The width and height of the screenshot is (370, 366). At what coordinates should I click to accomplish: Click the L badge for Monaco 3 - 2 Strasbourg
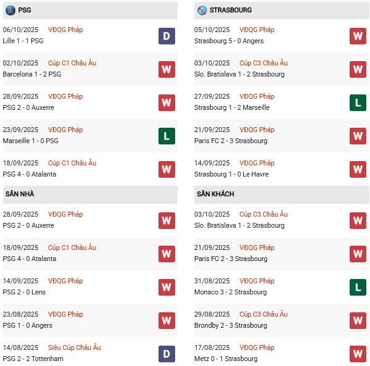click(358, 287)
